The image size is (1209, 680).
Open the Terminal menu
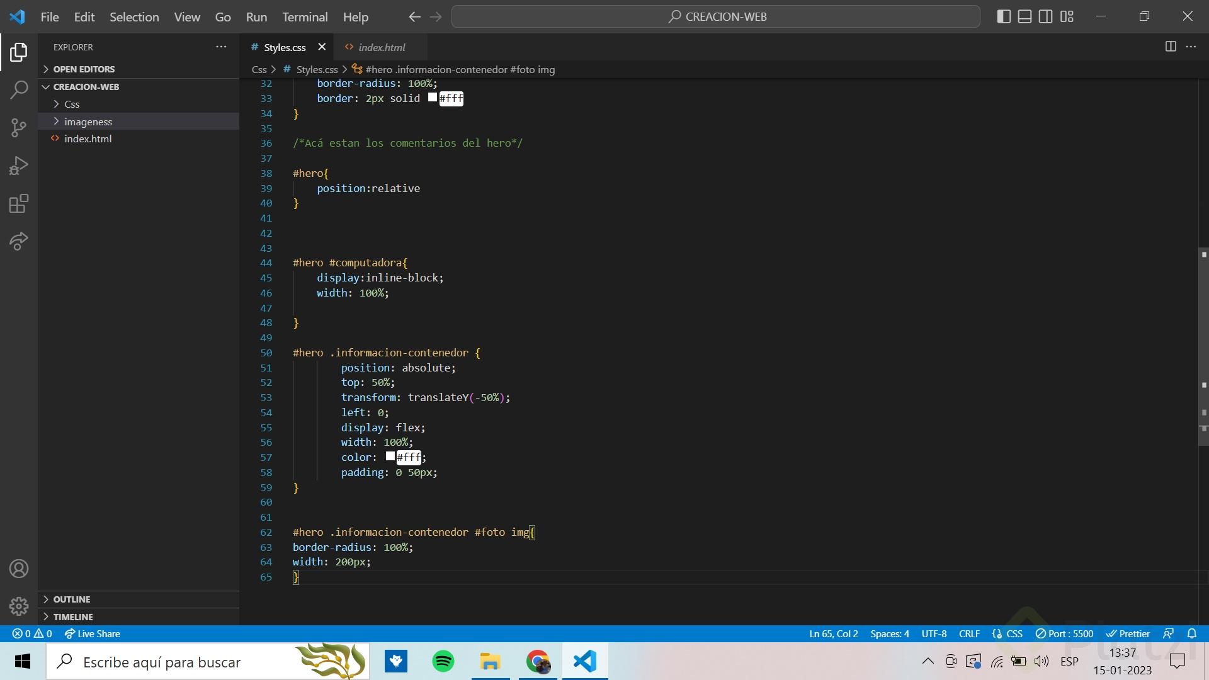(x=305, y=17)
